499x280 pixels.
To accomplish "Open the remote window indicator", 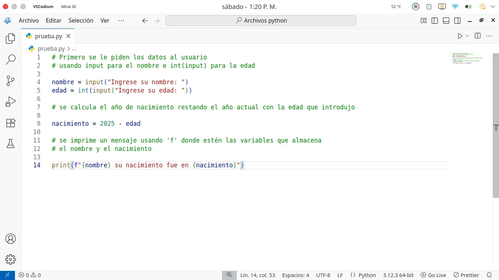I will (7, 275).
